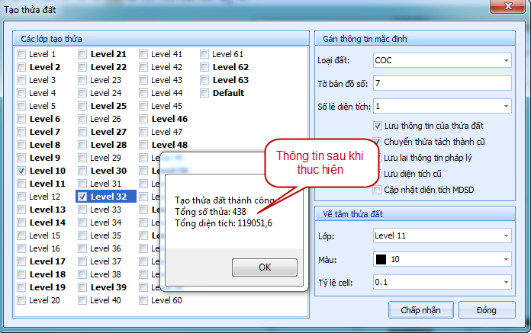Click the Tờ bản đồ số input field

point(441,83)
